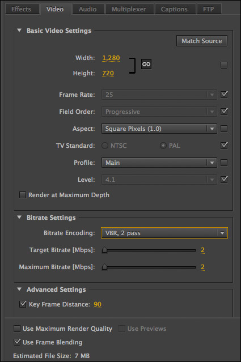Click the Target Bitrate slider handle

(105, 250)
